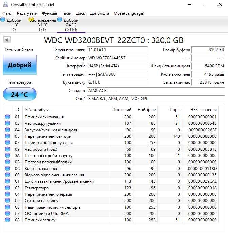Viewport: 228px width, 233px height.
Task: Click the previous disk arrow button
Action: pyautogui.click(x=7, y=40)
